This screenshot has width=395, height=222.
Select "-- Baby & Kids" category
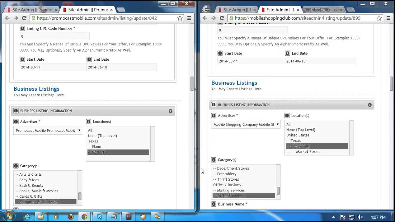(46, 180)
